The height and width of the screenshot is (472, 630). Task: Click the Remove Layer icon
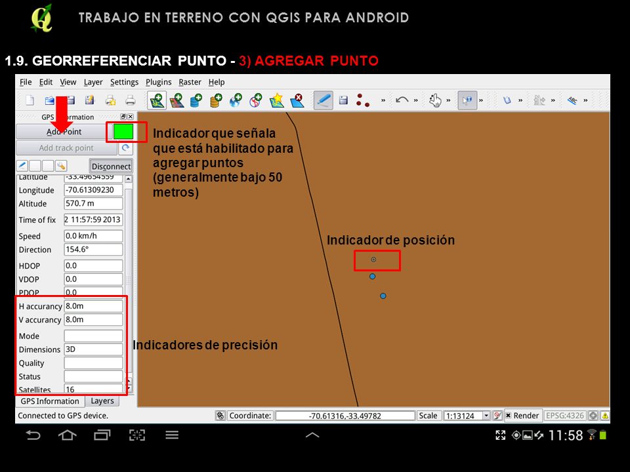pos(297,100)
